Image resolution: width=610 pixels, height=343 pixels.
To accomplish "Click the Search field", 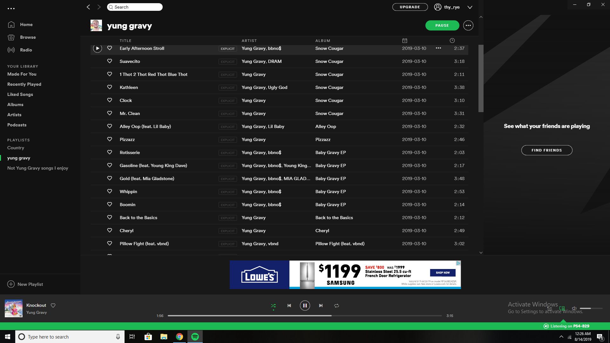I will (135, 7).
